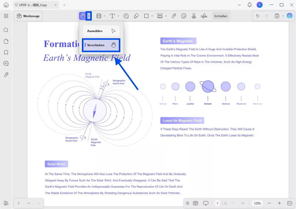Screen dimensions: 296x209
Task: Open the page panel in sidebar
Action: point(6,41)
